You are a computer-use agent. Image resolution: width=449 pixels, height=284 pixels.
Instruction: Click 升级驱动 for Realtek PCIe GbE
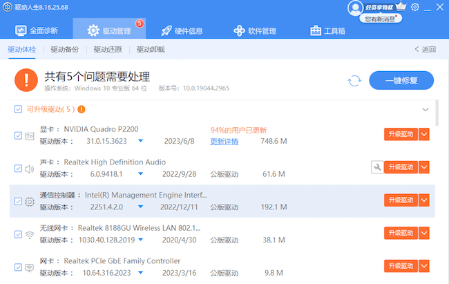pyautogui.click(x=401, y=266)
